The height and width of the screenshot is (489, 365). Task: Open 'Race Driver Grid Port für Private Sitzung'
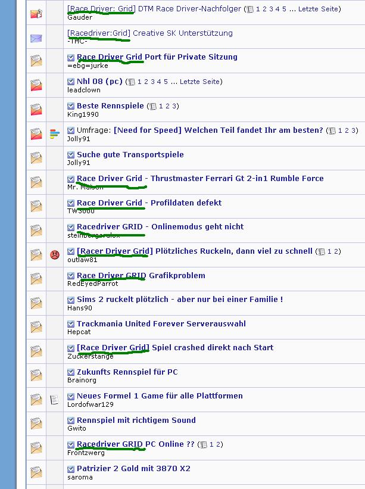[x=157, y=57]
